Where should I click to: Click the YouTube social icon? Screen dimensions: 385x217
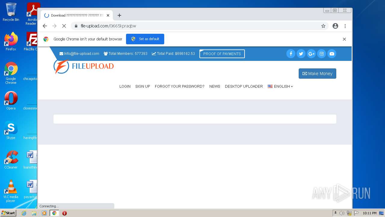tap(332, 54)
